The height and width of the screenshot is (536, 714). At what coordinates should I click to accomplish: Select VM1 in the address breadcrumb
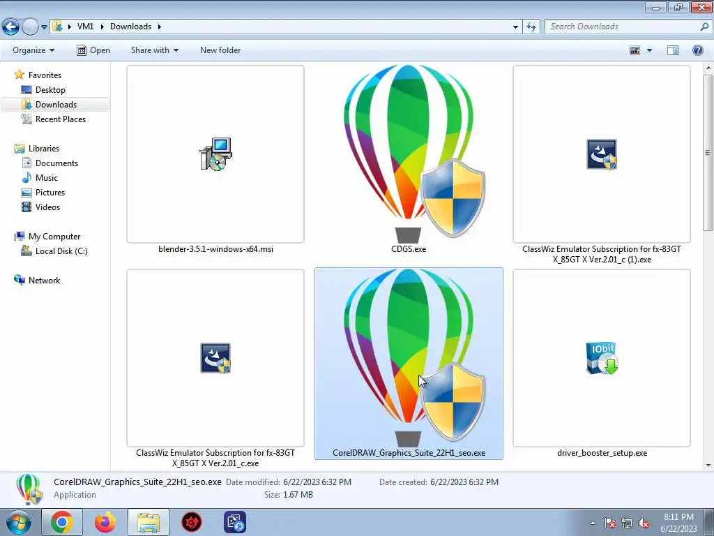coord(85,27)
